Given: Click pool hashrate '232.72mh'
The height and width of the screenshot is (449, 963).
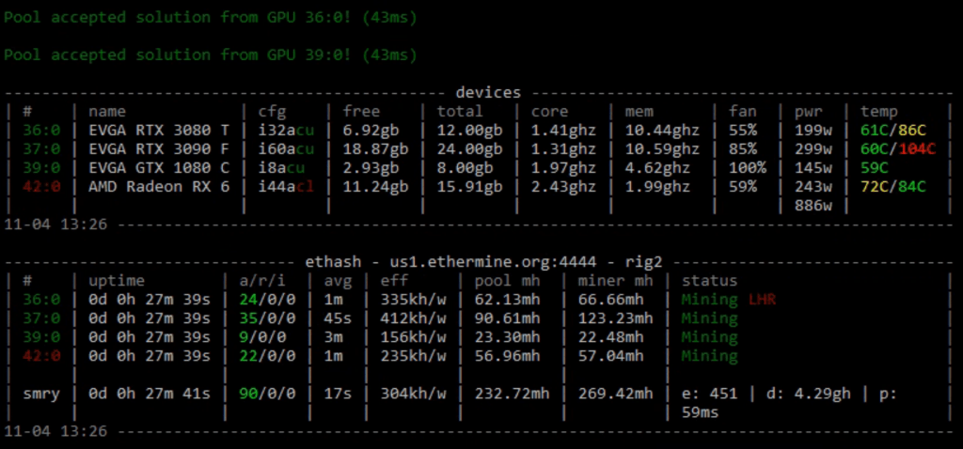Looking at the screenshot, I should coord(513,394).
